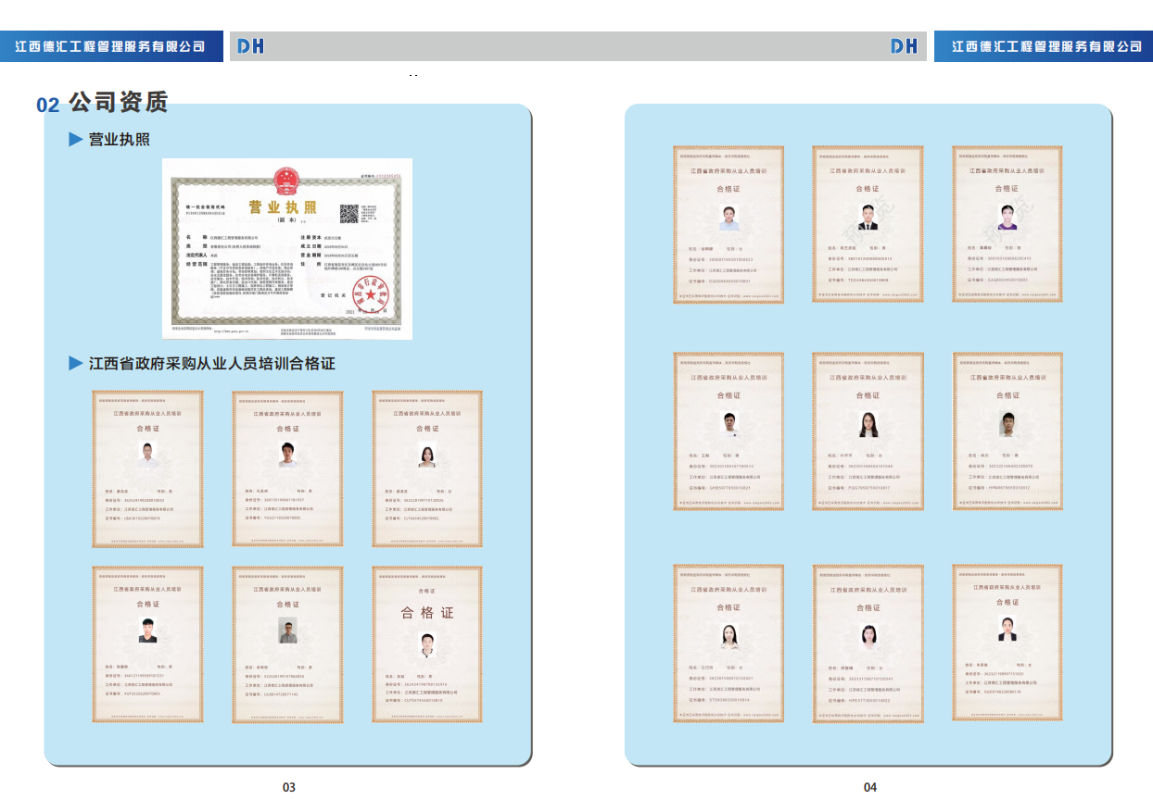Click the DH logo on page 03 header
The image size is (1153, 799).
(251, 46)
